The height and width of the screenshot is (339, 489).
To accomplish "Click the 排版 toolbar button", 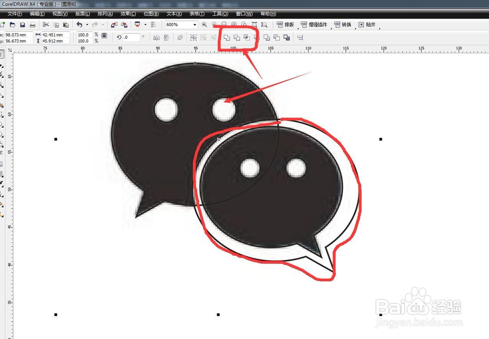I will (x=286, y=24).
